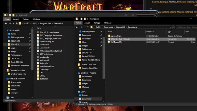Viewport: 197px width, 111px height.
Task: Select the Quenching folder icon
Action: click(x=38, y=69)
